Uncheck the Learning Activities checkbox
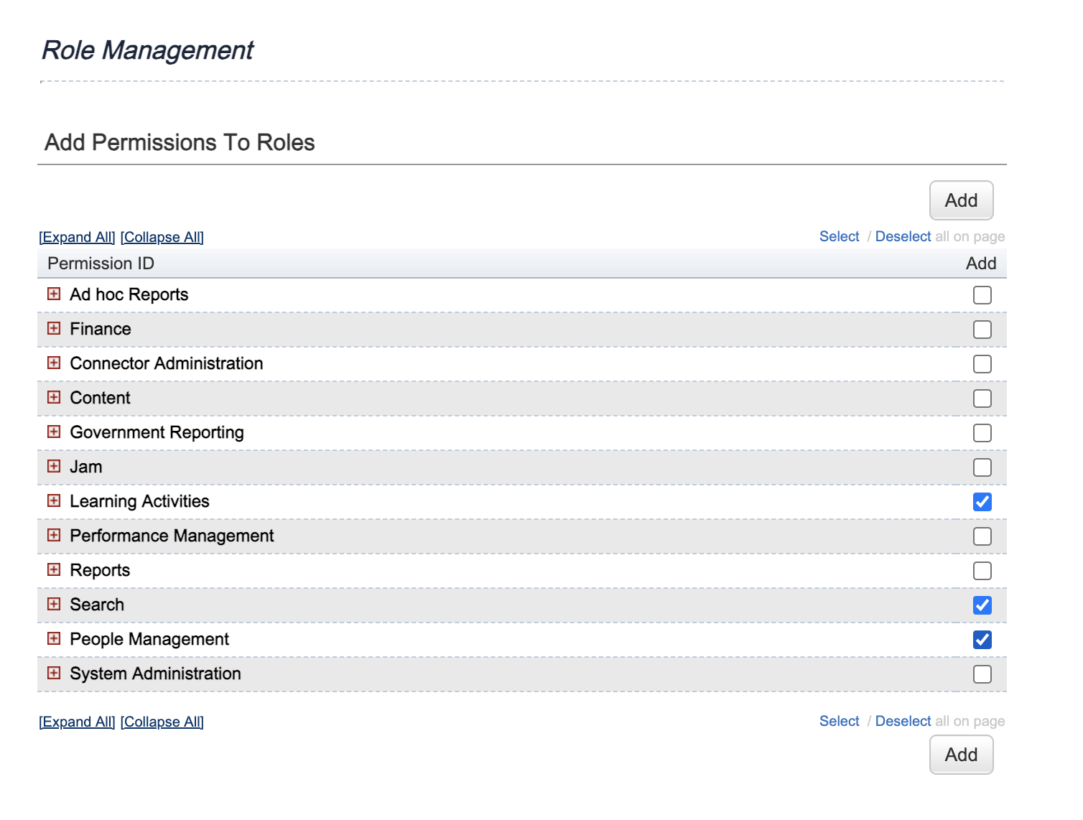The image size is (1083, 820). click(x=982, y=502)
